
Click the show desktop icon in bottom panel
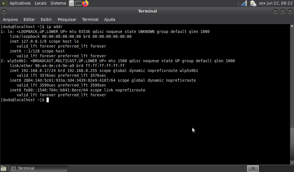pos(3,169)
